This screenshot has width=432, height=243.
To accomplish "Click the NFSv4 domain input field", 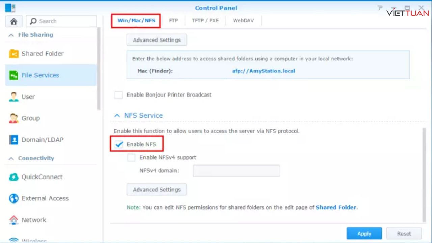I will coord(236,171).
